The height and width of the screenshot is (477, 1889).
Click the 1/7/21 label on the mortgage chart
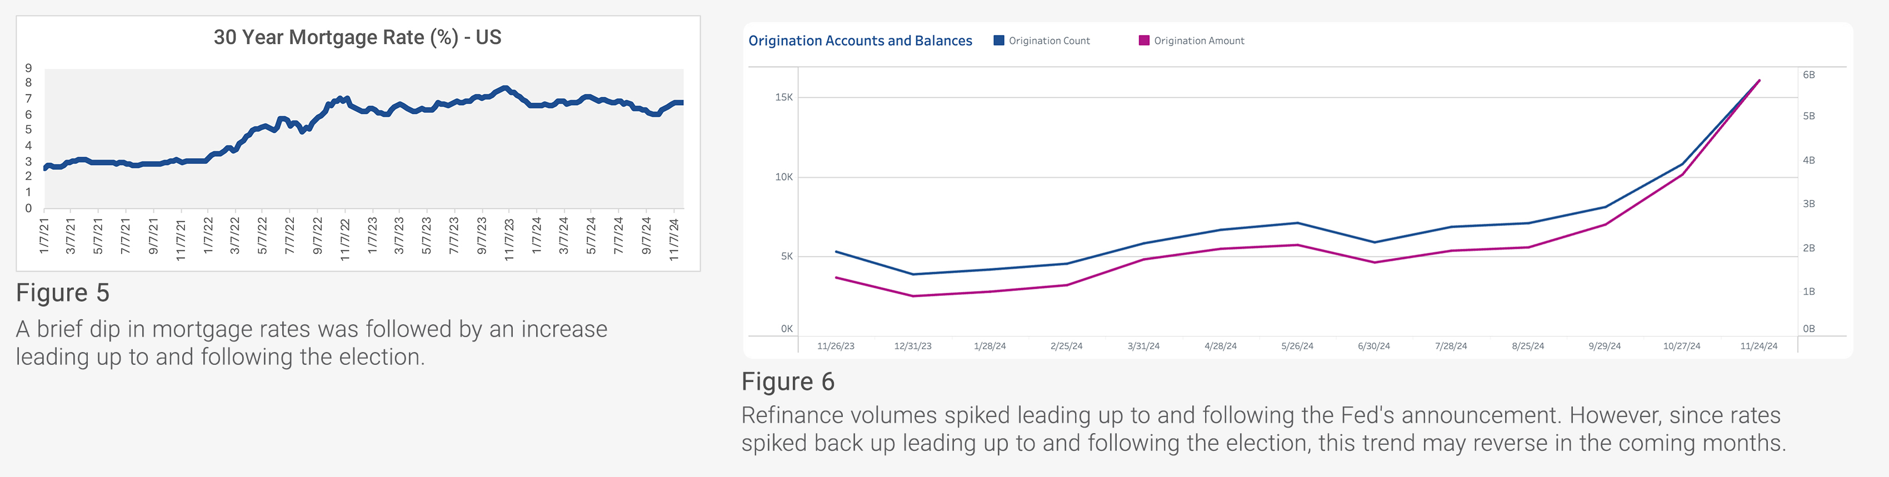tap(44, 236)
